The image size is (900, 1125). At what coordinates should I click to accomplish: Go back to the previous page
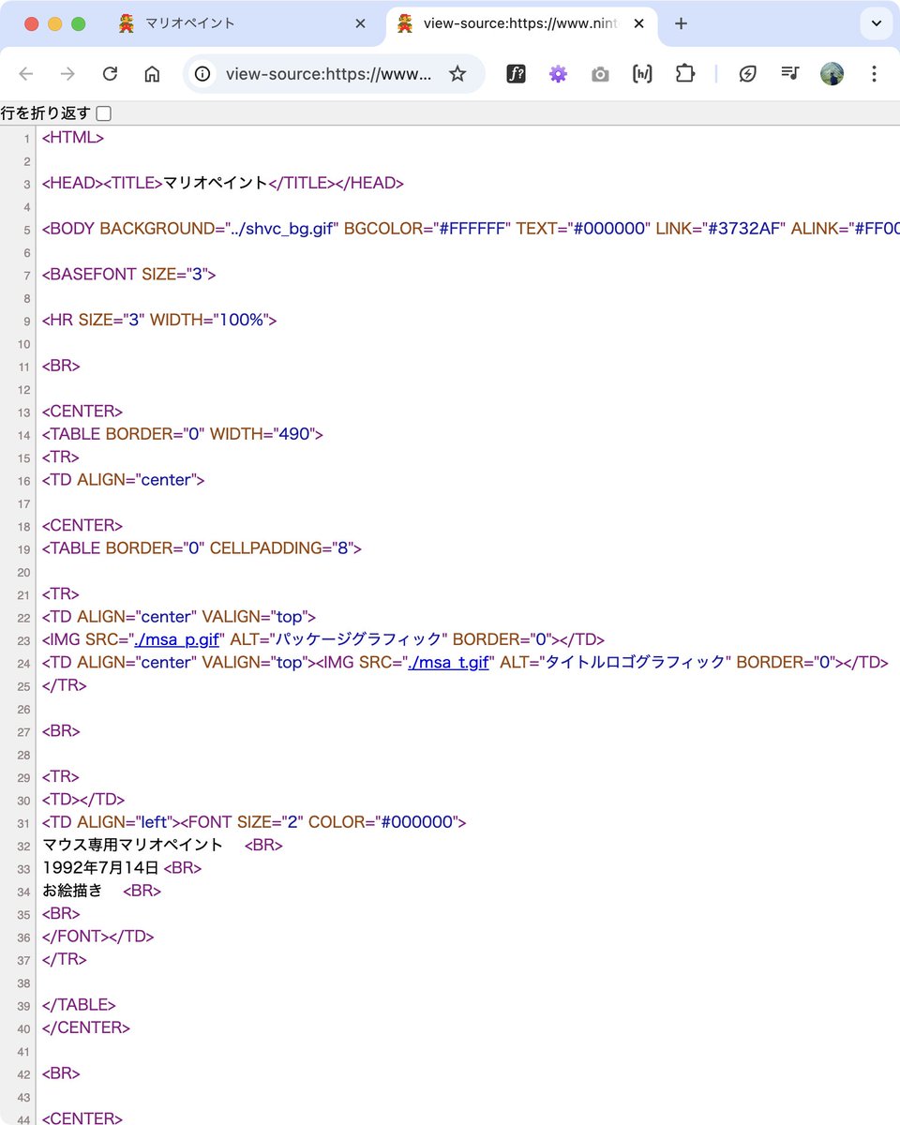click(x=26, y=74)
